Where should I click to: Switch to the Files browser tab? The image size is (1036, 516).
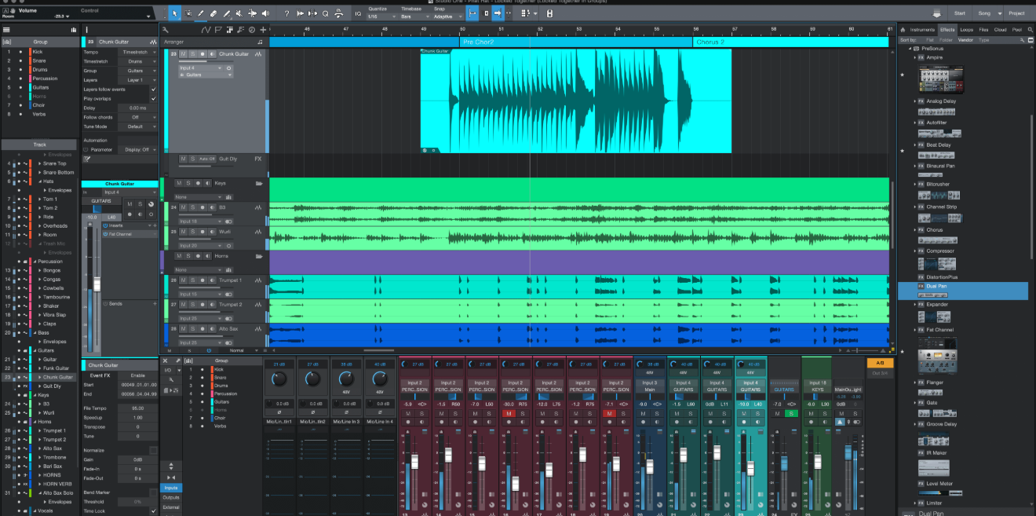pos(983,30)
